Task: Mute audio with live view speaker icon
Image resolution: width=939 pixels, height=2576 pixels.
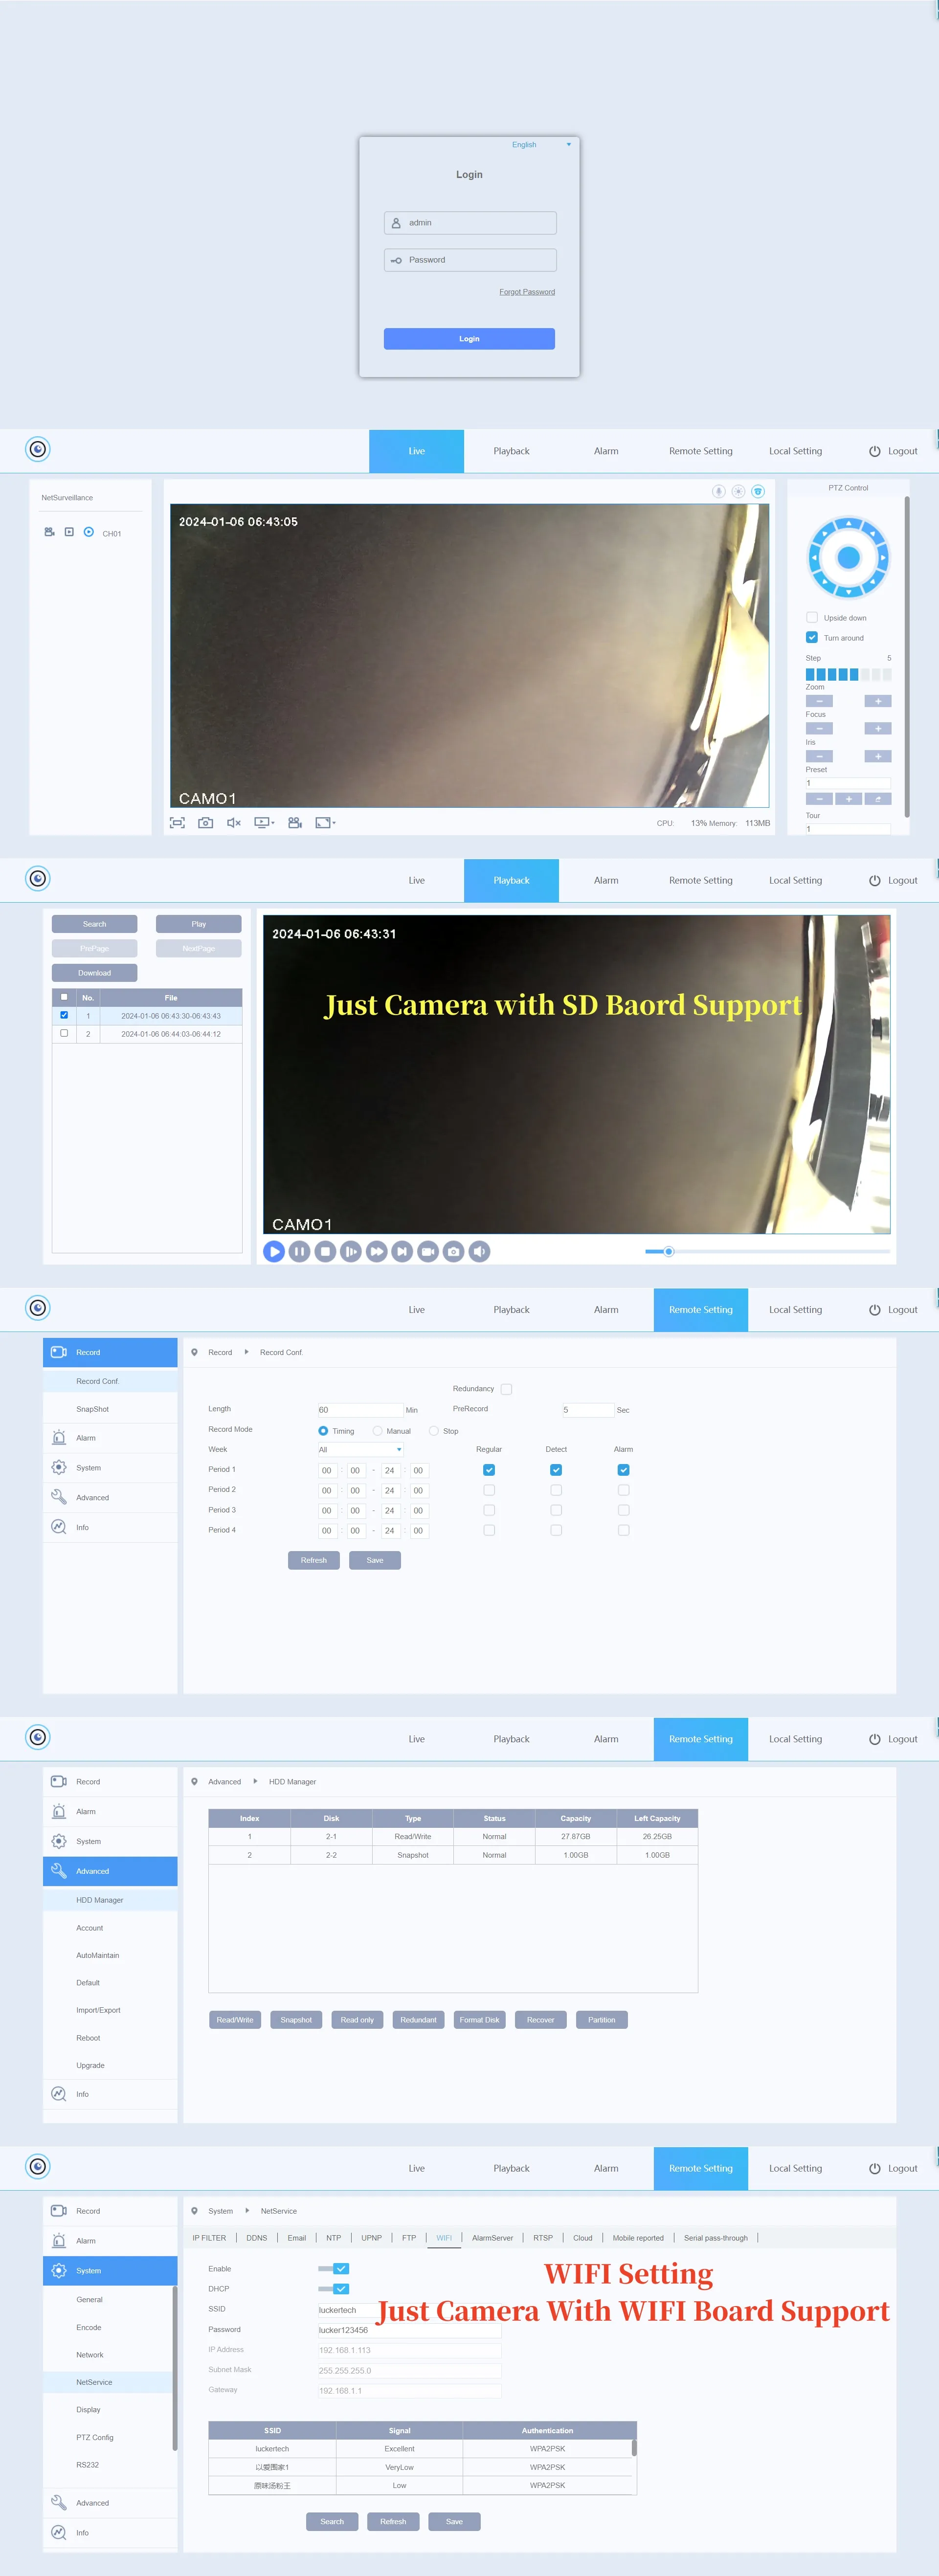Action: coord(233,823)
